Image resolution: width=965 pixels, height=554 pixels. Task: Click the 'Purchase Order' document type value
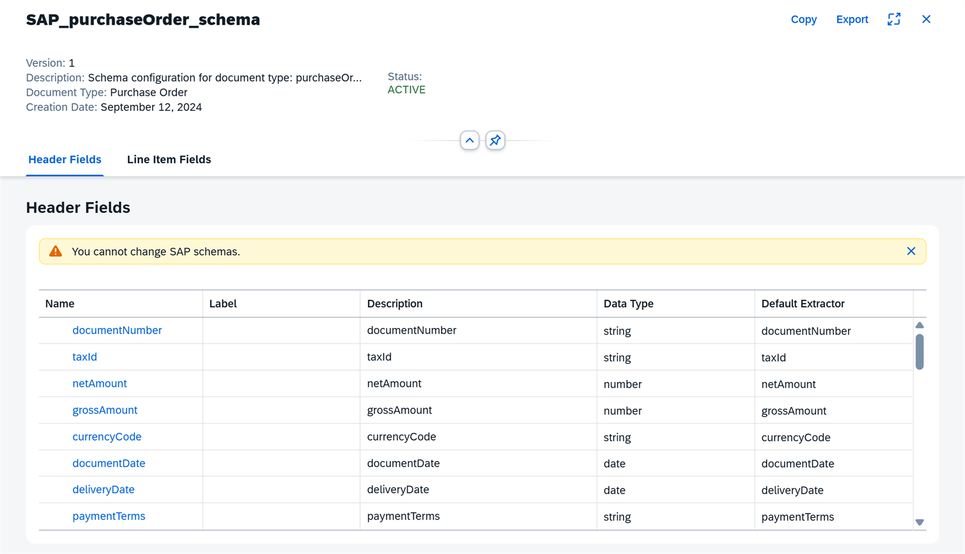click(x=148, y=92)
